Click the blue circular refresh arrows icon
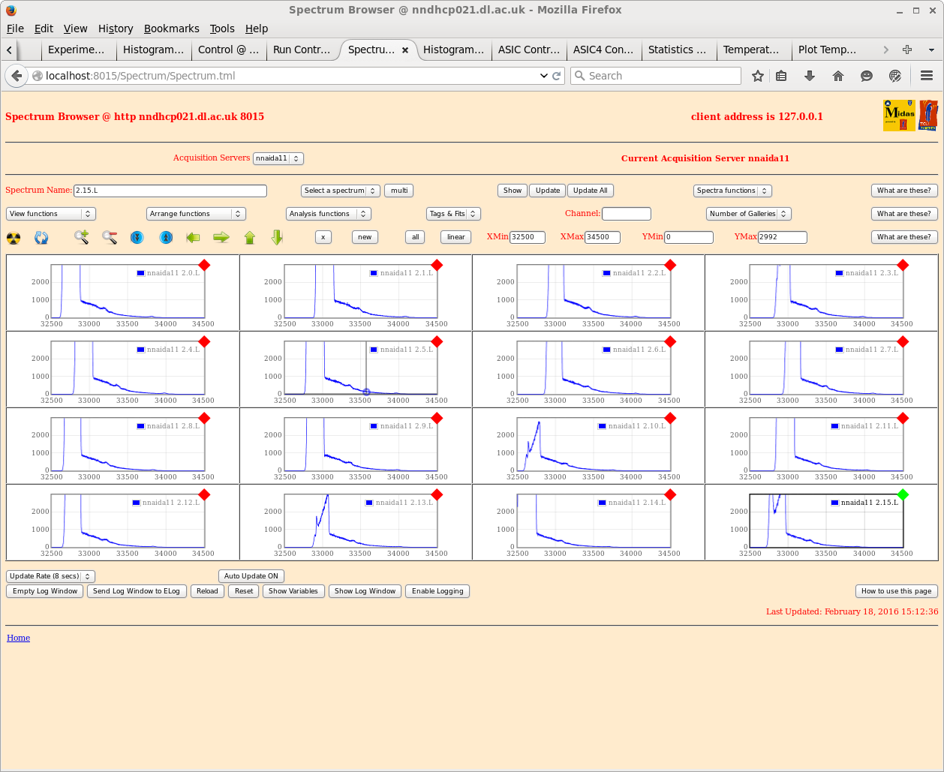This screenshot has width=944, height=772. click(41, 238)
